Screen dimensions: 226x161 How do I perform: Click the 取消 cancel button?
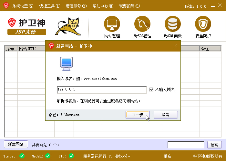tap(166, 115)
